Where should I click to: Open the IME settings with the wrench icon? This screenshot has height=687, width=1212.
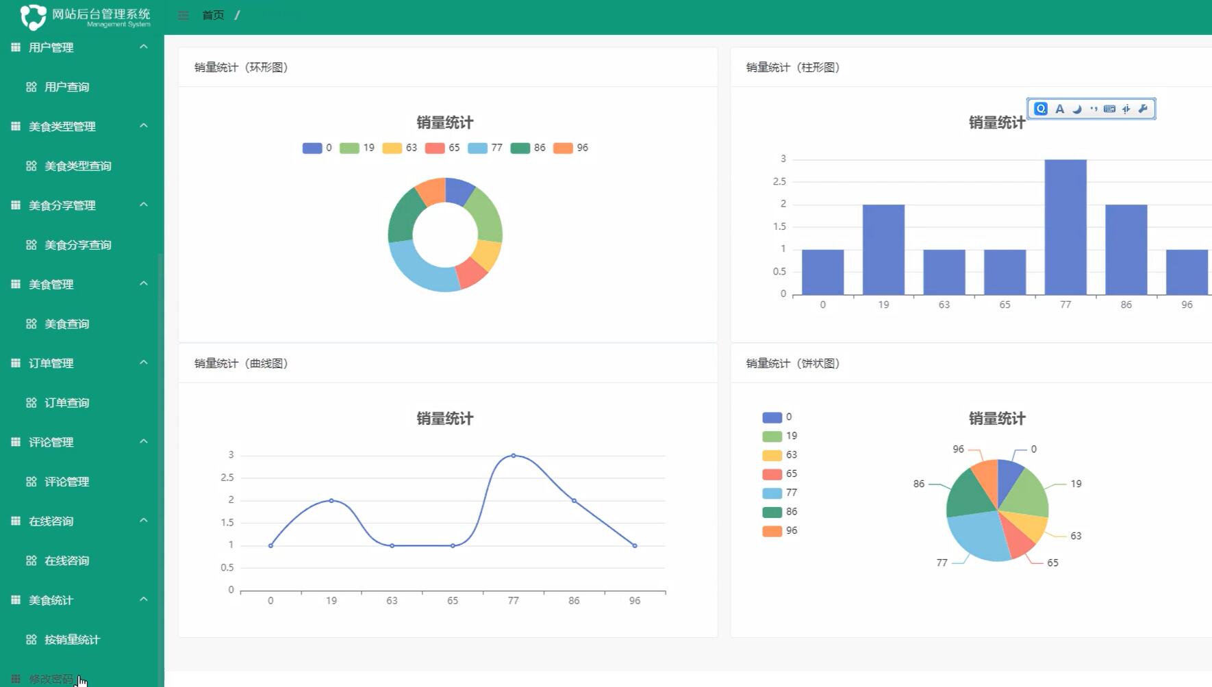[x=1142, y=108]
